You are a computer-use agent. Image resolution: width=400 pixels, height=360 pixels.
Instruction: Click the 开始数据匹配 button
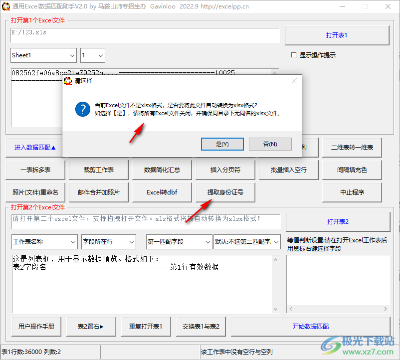point(311,327)
